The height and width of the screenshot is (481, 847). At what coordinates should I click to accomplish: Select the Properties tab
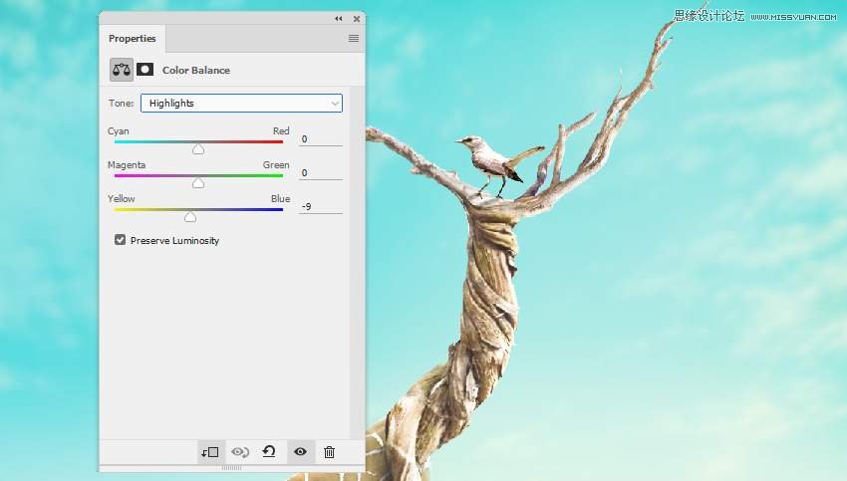point(133,39)
